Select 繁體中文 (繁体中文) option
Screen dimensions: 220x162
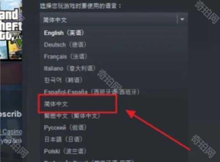pos(72,116)
